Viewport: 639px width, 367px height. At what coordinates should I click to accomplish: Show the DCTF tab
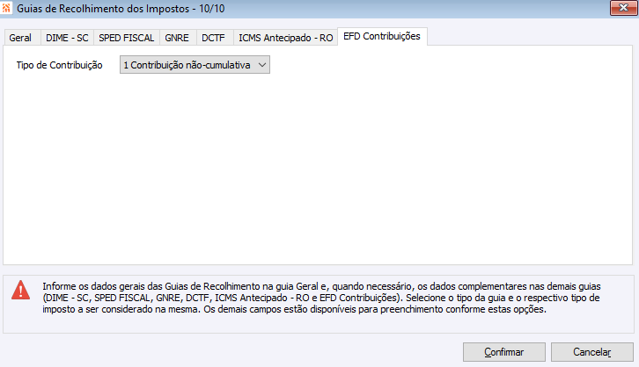pyautogui.click(x=214, y=38)
